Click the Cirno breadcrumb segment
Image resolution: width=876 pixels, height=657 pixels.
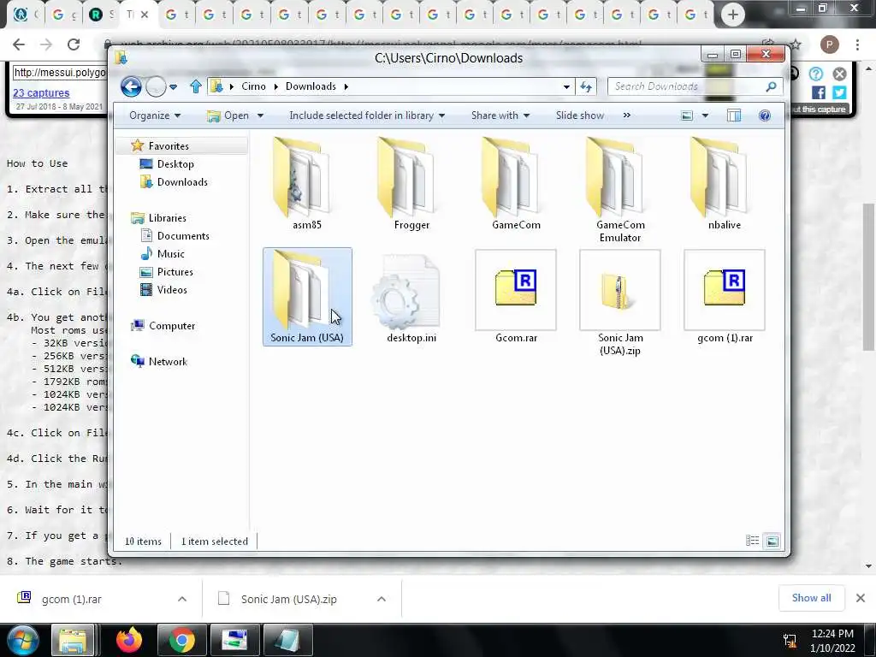point(253,86)
